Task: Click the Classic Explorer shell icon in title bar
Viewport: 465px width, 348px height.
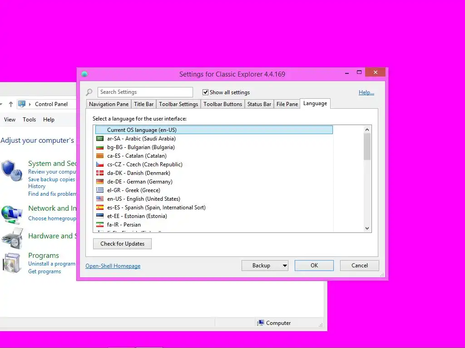Action: pyautogui.click(x=84, y=74)
